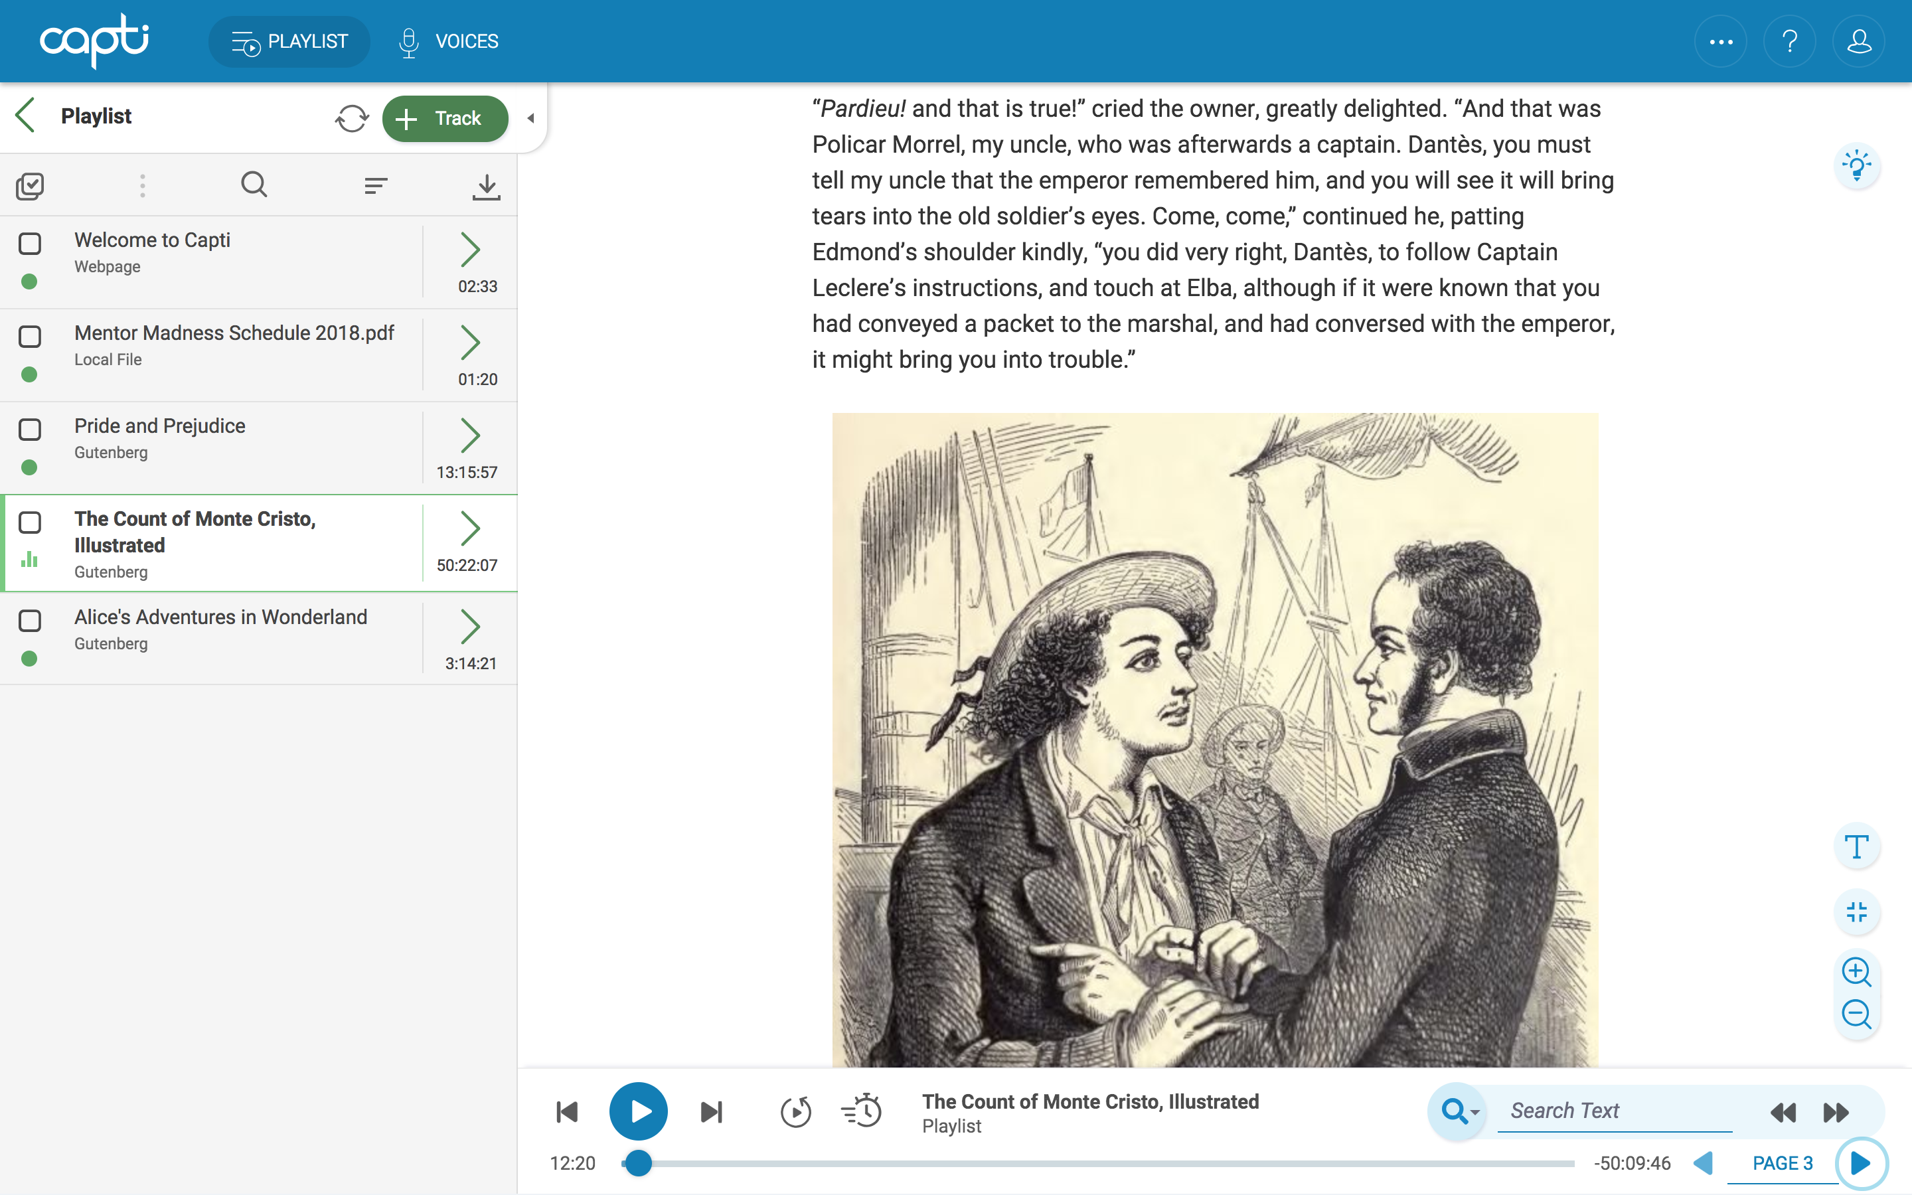
Task: Check the Pride and Prejudice checkbox
Action: coord(30,429)
